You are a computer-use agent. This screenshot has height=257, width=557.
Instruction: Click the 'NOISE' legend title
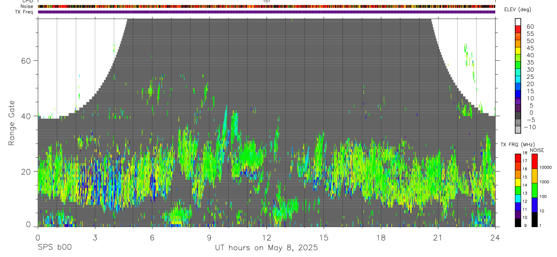[x=537, y=150]
